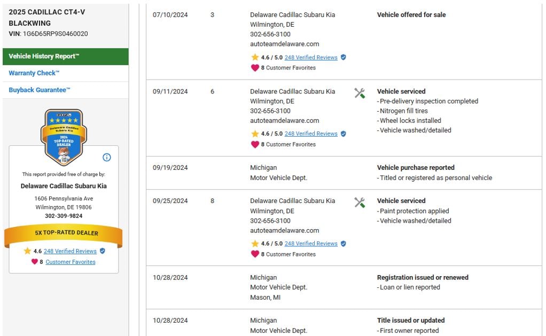This screenshot has height=336, width=546.
Task: Click the info icon in dealer card
Action: pos(106,157)
